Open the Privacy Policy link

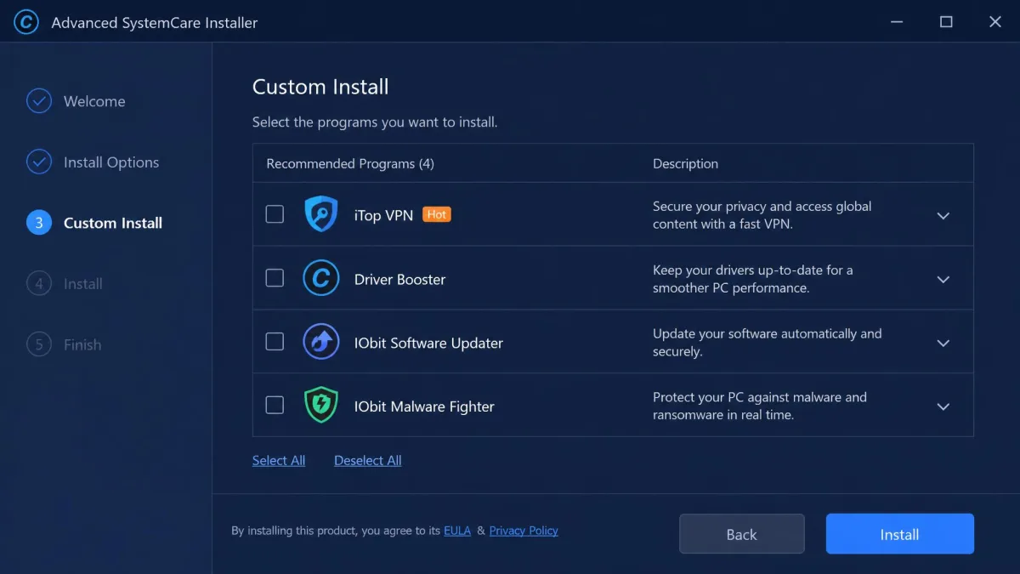[524, 531]
